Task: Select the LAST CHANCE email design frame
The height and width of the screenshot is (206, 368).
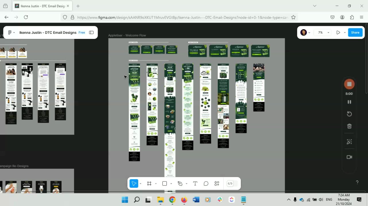Action: coord(188,107)
